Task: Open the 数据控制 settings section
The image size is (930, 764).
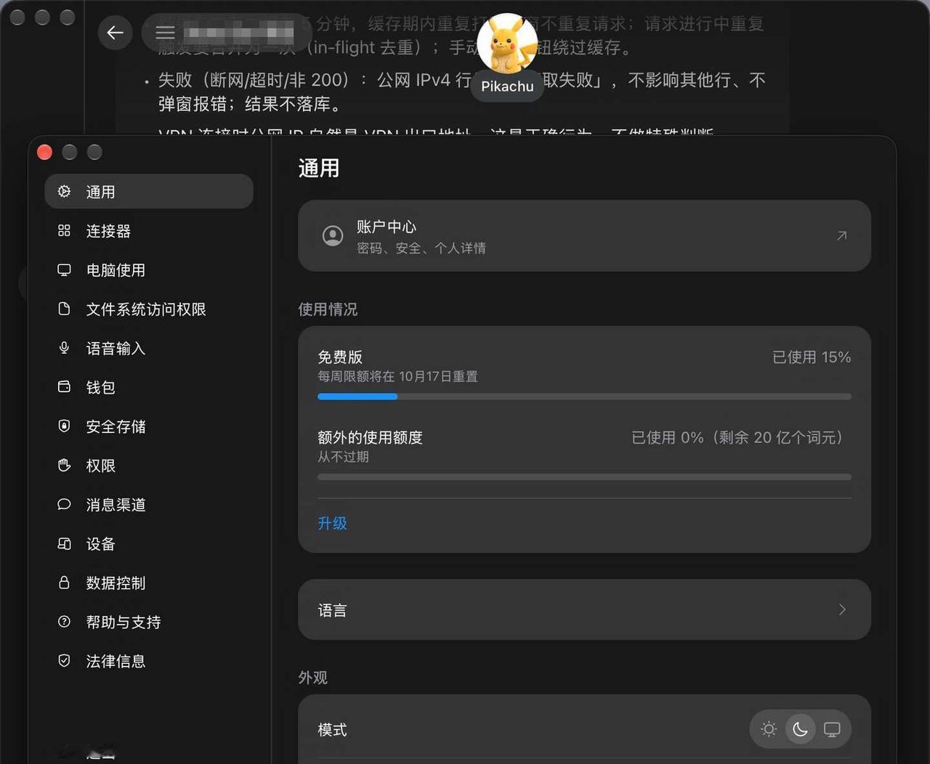Action: (149, 582)
